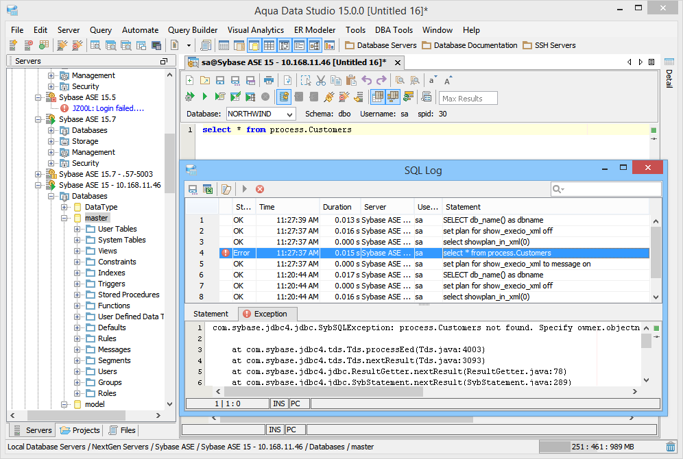Click the Print icon in editor toolbar
This screenshot has width=683, height=459.
click(269, 80)
